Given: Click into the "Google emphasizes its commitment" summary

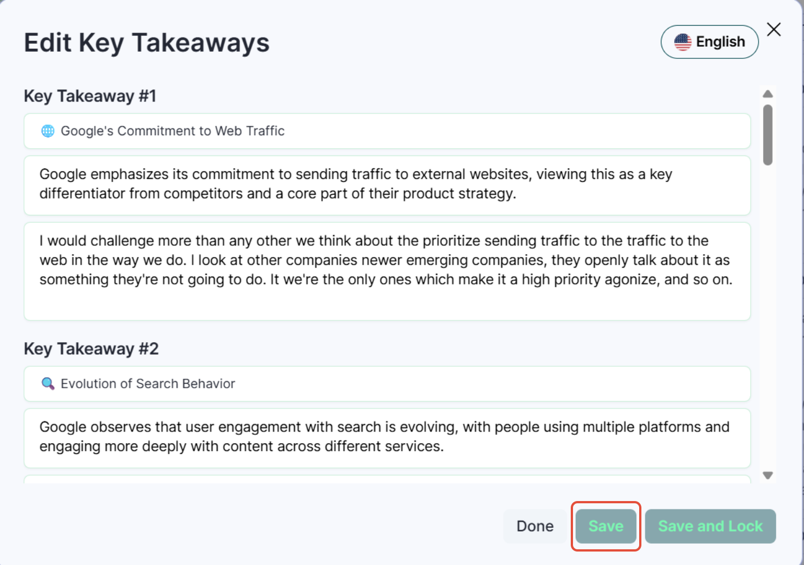Looking at the screenshot, I should [387, 185].
